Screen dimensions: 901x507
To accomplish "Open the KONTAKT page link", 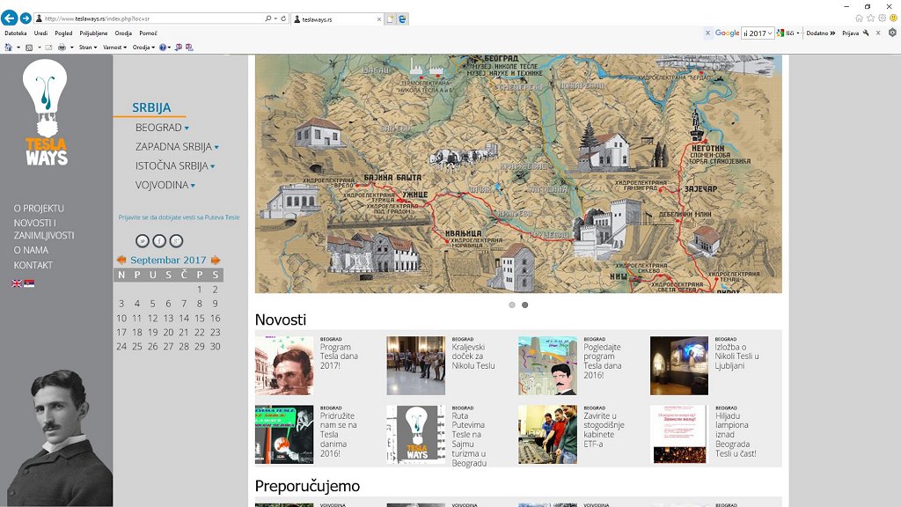I will coord(33,265).
